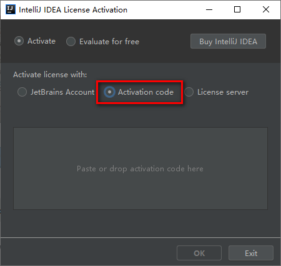Click the Exit button
The height and width of the screenshot is (266, 281).
(x=251, y=253)
